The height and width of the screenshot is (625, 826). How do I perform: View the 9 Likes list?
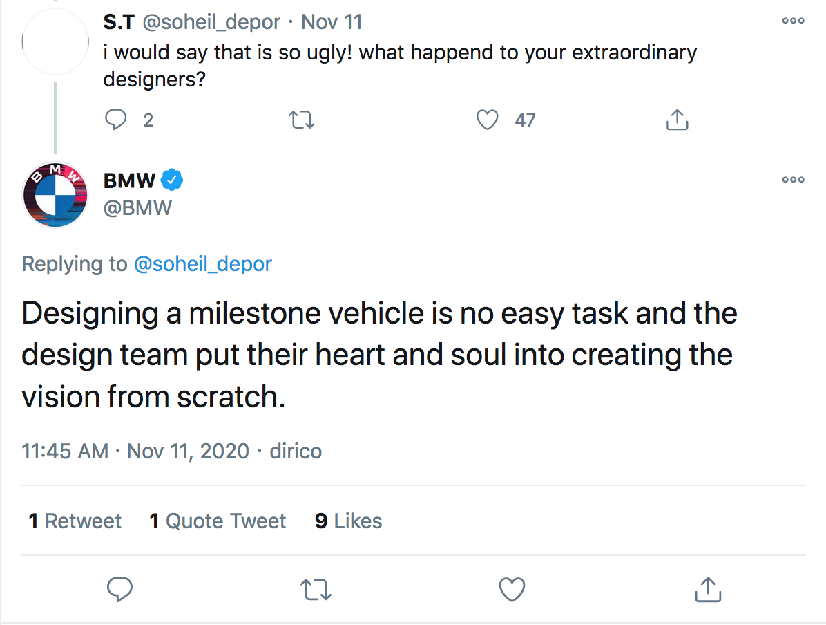pyautogui.click(x=348, y=521)
